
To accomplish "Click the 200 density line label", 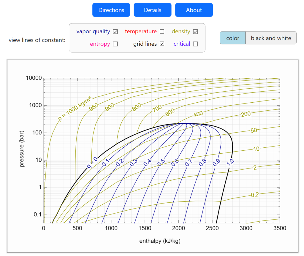I will point(246,114).
